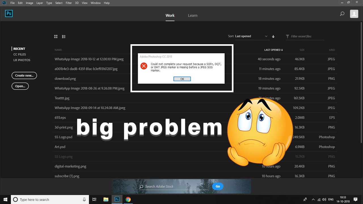This screenshot has height=204, width=363.
Task: Open WhatsApp Image 2018-10-12 at 12.00.10 PM.jpeg
Action: click(89, 59)
